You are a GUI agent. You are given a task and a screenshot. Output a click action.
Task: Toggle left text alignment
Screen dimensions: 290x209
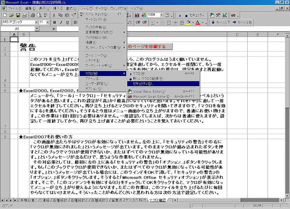coord(75,22)
